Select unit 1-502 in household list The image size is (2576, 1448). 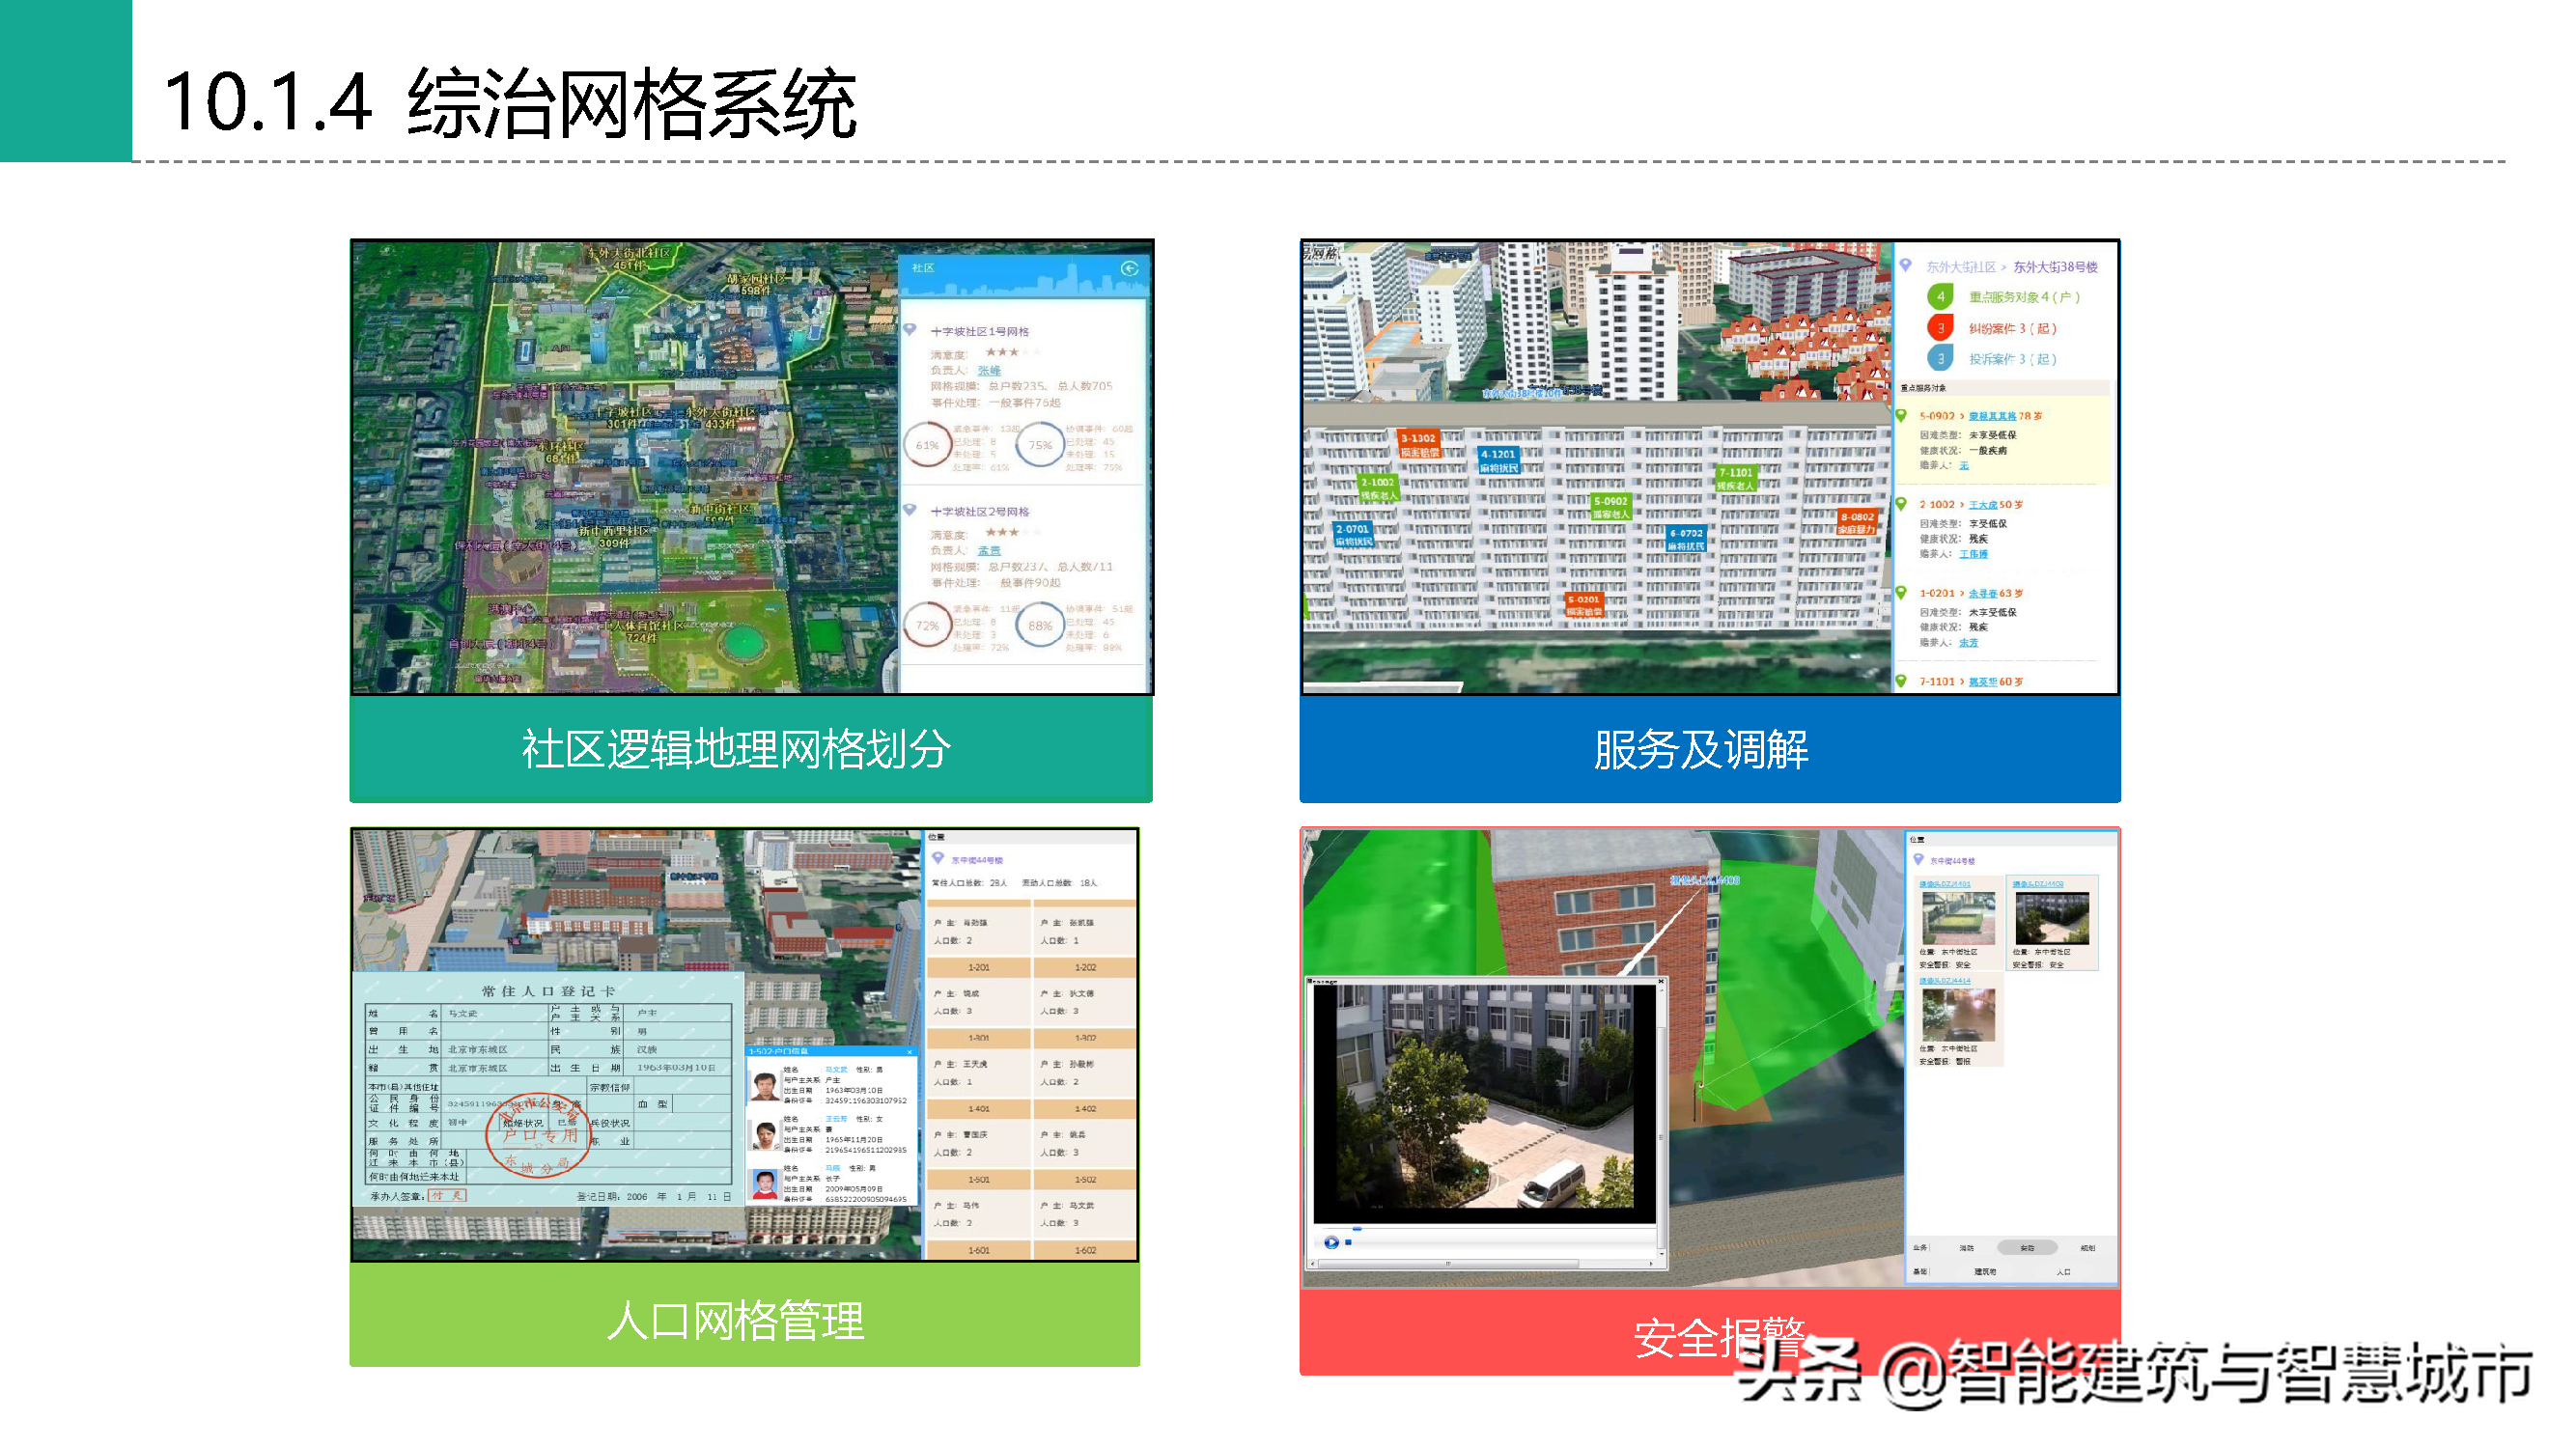click(1085, 1179)
